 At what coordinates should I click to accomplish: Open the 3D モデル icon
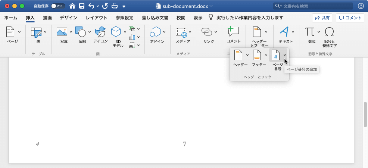(116, 32)
